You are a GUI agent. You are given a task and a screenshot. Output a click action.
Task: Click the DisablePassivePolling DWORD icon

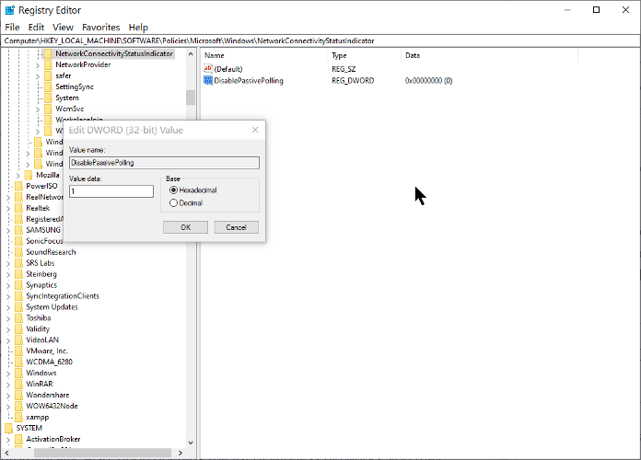click(x=208, y=80)
